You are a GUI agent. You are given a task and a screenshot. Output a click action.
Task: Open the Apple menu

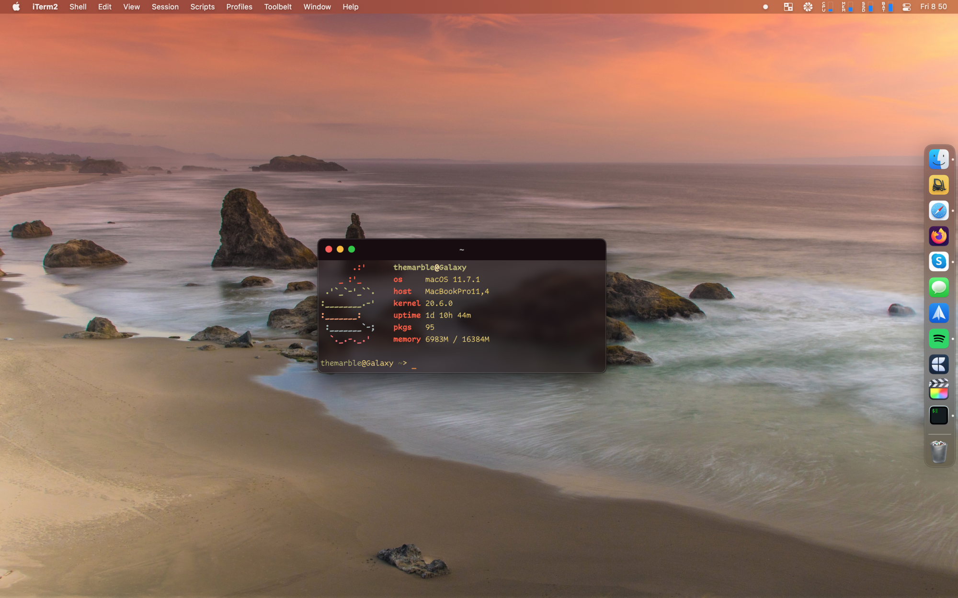pos(16,7)
